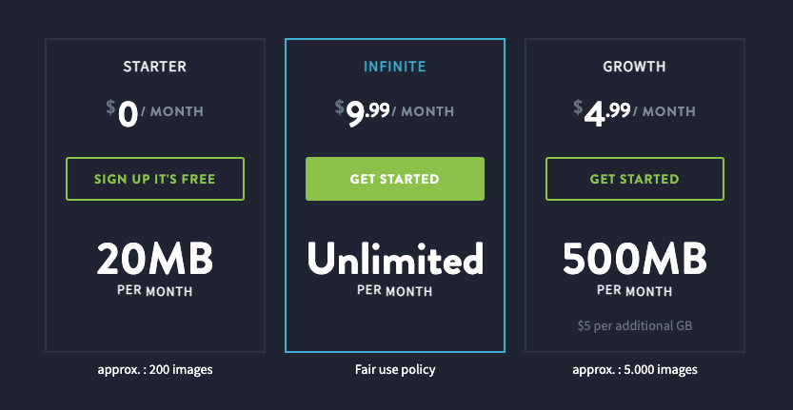Click PER MONTH under Unlimited
Image resolution: width=793 pixels, height=410 pixels.
click(x=394, y=291)
